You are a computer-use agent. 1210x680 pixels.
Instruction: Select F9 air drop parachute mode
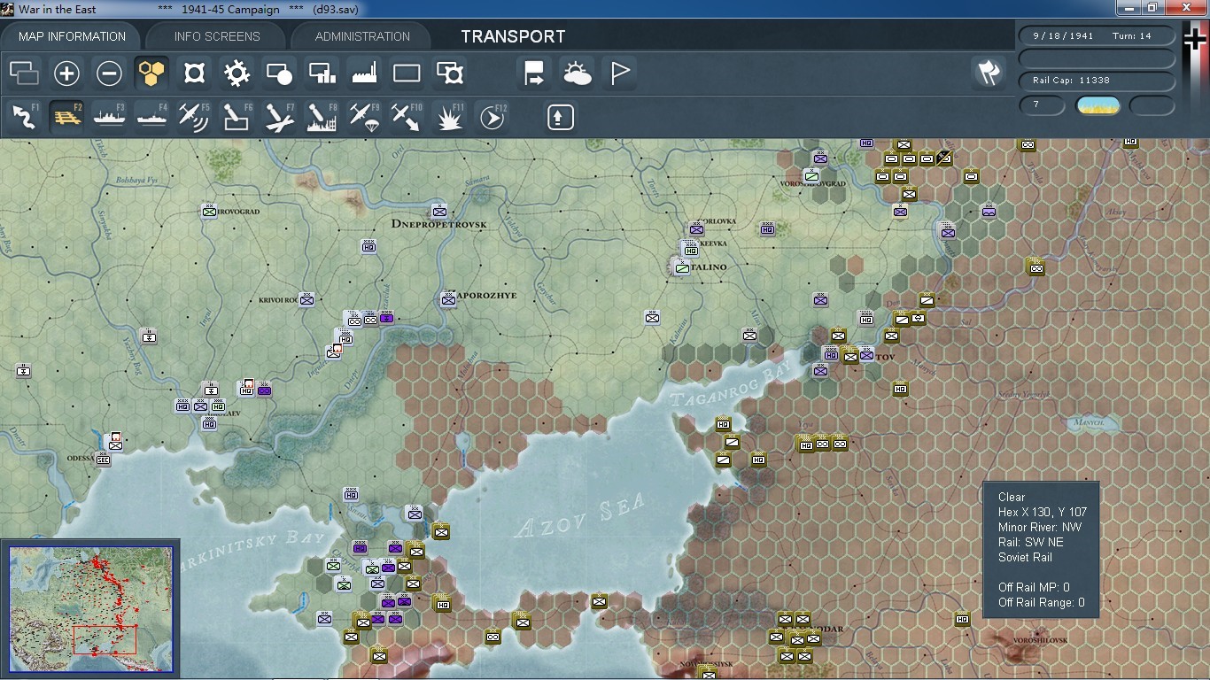(x=364, y=117)
